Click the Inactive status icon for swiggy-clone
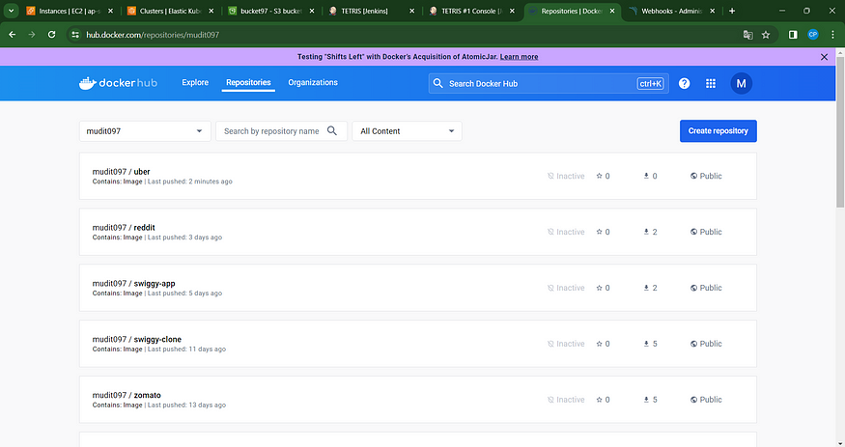This screenshot has height=447, width=845. pos(550,344)
